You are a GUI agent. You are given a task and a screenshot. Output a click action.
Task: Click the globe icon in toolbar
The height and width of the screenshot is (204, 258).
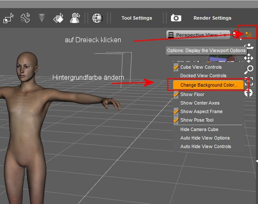coord(97,18)
